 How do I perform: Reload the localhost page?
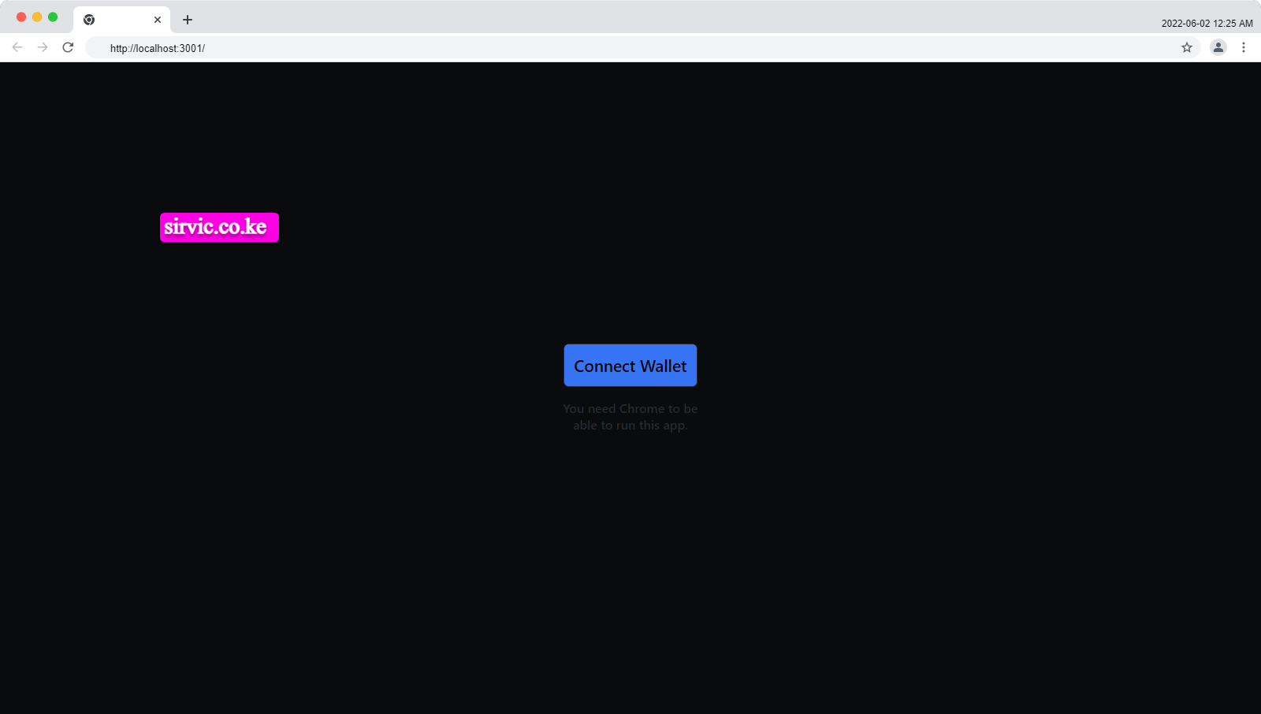[68, 47]
